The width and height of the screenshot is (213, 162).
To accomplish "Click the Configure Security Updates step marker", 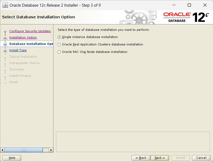I will [5, 31].
